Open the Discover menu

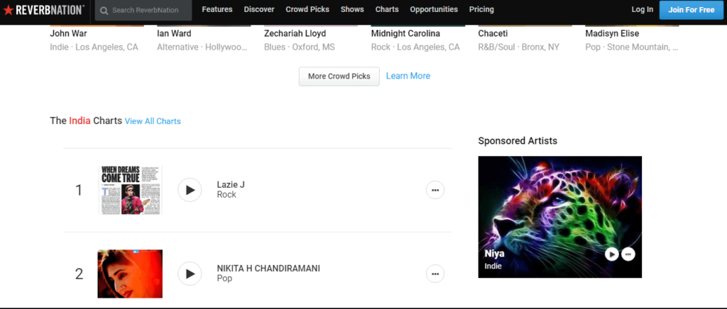(x=259, y=9)
